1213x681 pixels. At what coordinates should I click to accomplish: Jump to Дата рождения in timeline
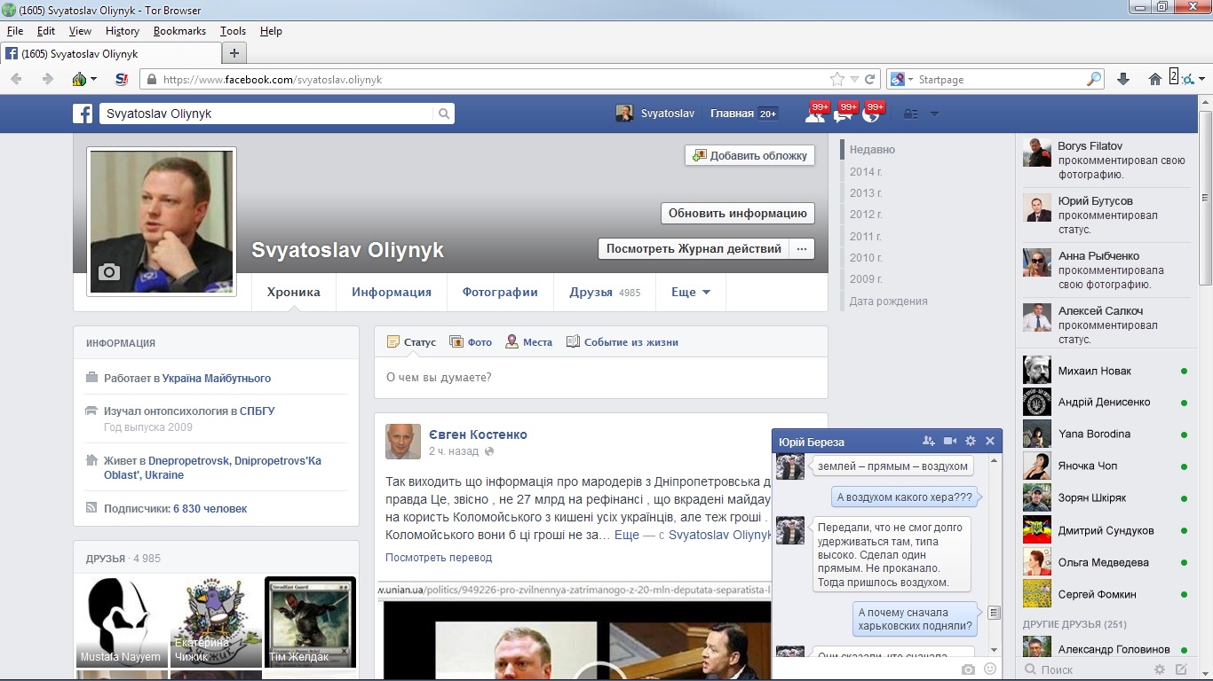point(888,301)
